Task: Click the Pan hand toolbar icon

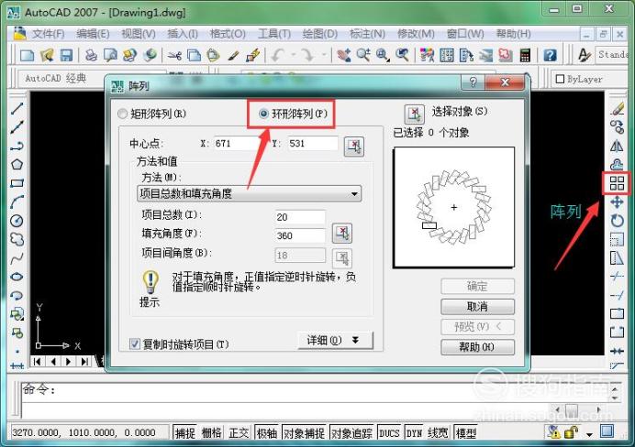Action: [x=344, y=55]
